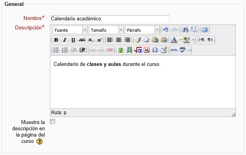
Task: Prevent automatic linking icon
Action: coord(110,50)
